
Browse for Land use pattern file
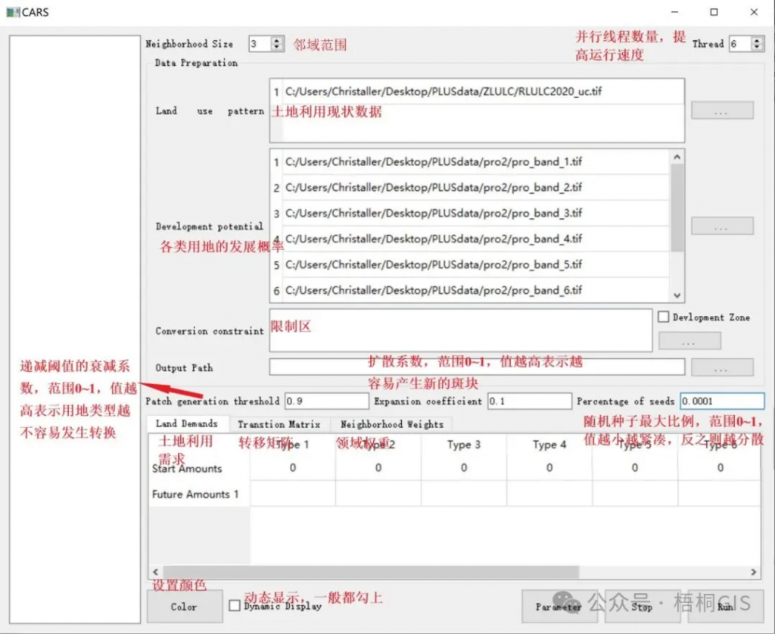point(722,111)
